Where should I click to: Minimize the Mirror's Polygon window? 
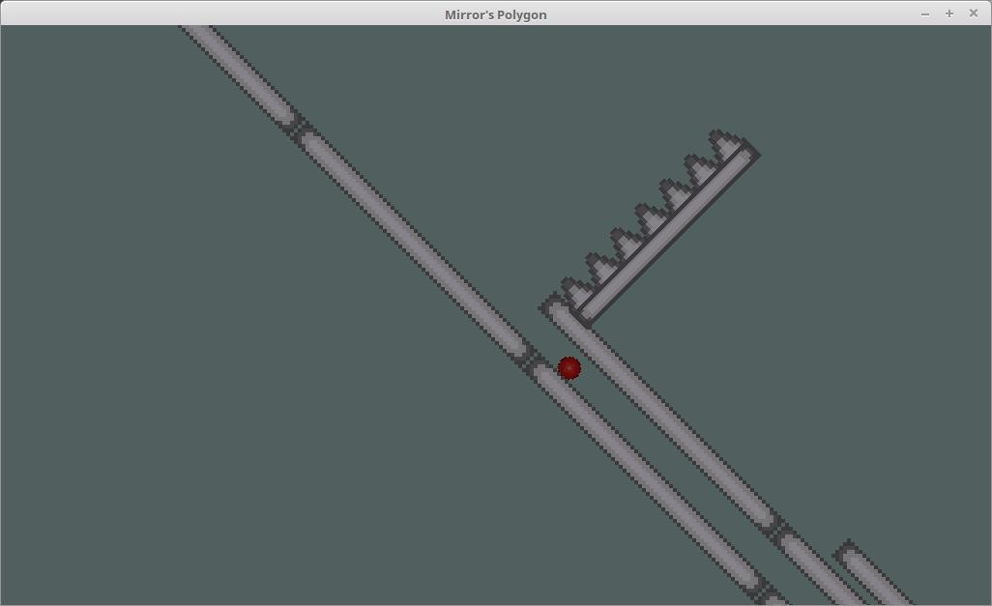coord(925,14)
